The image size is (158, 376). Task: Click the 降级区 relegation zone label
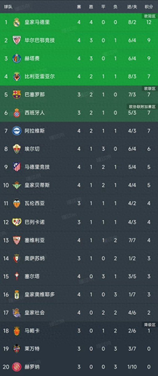coord(149,324)
